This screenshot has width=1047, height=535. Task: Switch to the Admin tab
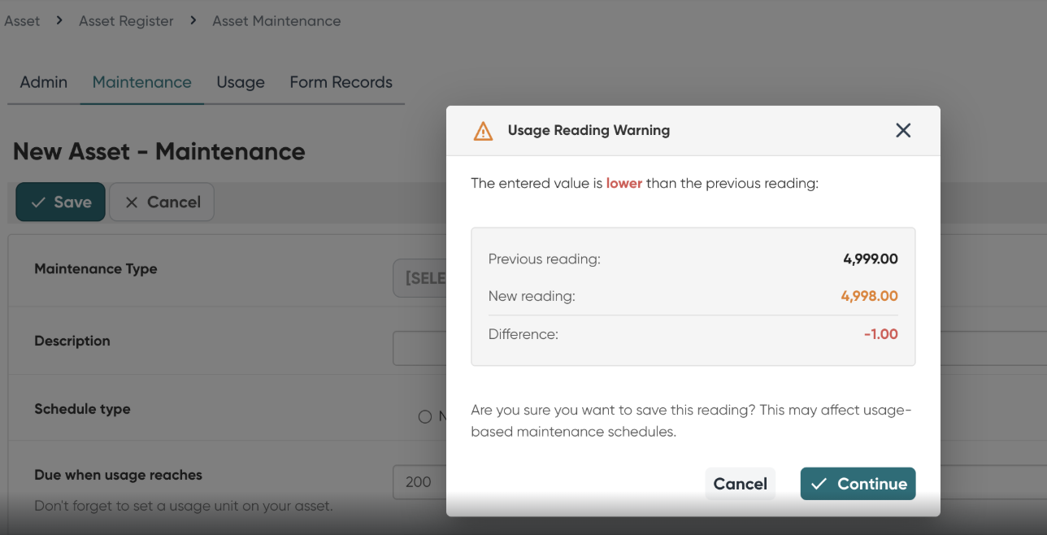coord(44,82)
